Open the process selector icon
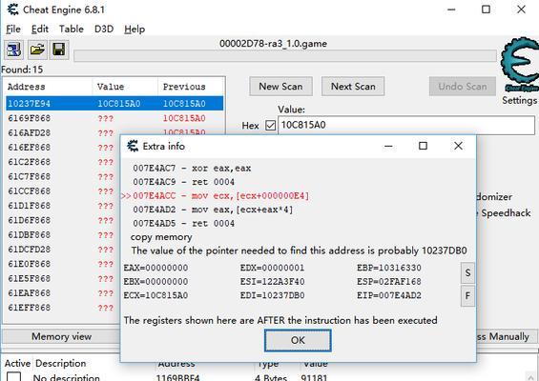This screenshot has width=539, height=381. coord(14,50)
